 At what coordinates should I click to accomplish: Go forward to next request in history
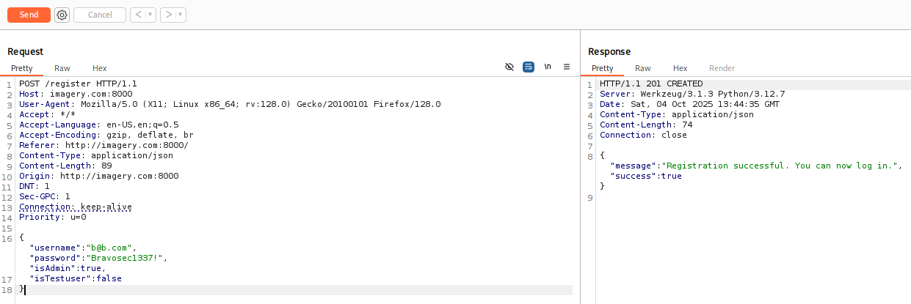168,15
